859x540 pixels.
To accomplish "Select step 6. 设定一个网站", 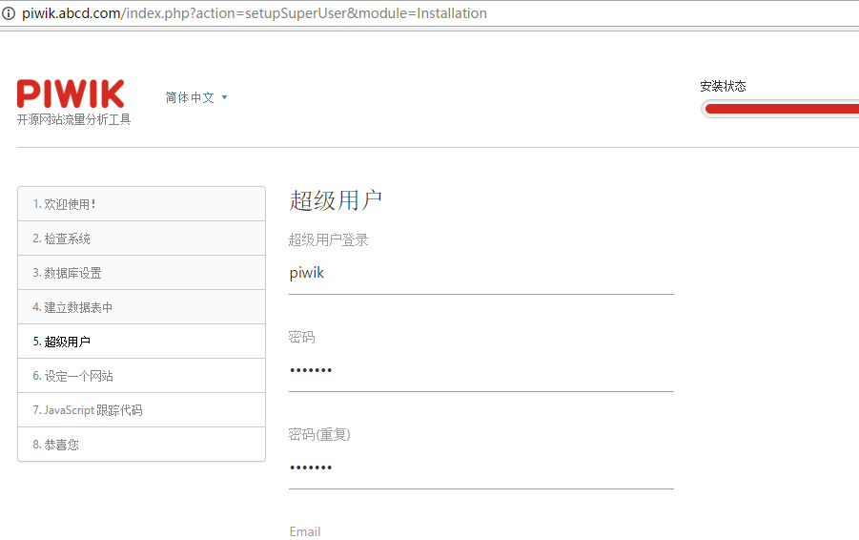I will pyautogui.click(x=141, y=376).
